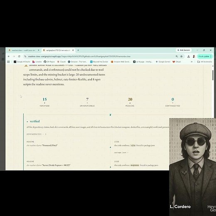The image size is (216, 216).
Task: Collapse section with the center chevron arrow
Action: (110, 115)
